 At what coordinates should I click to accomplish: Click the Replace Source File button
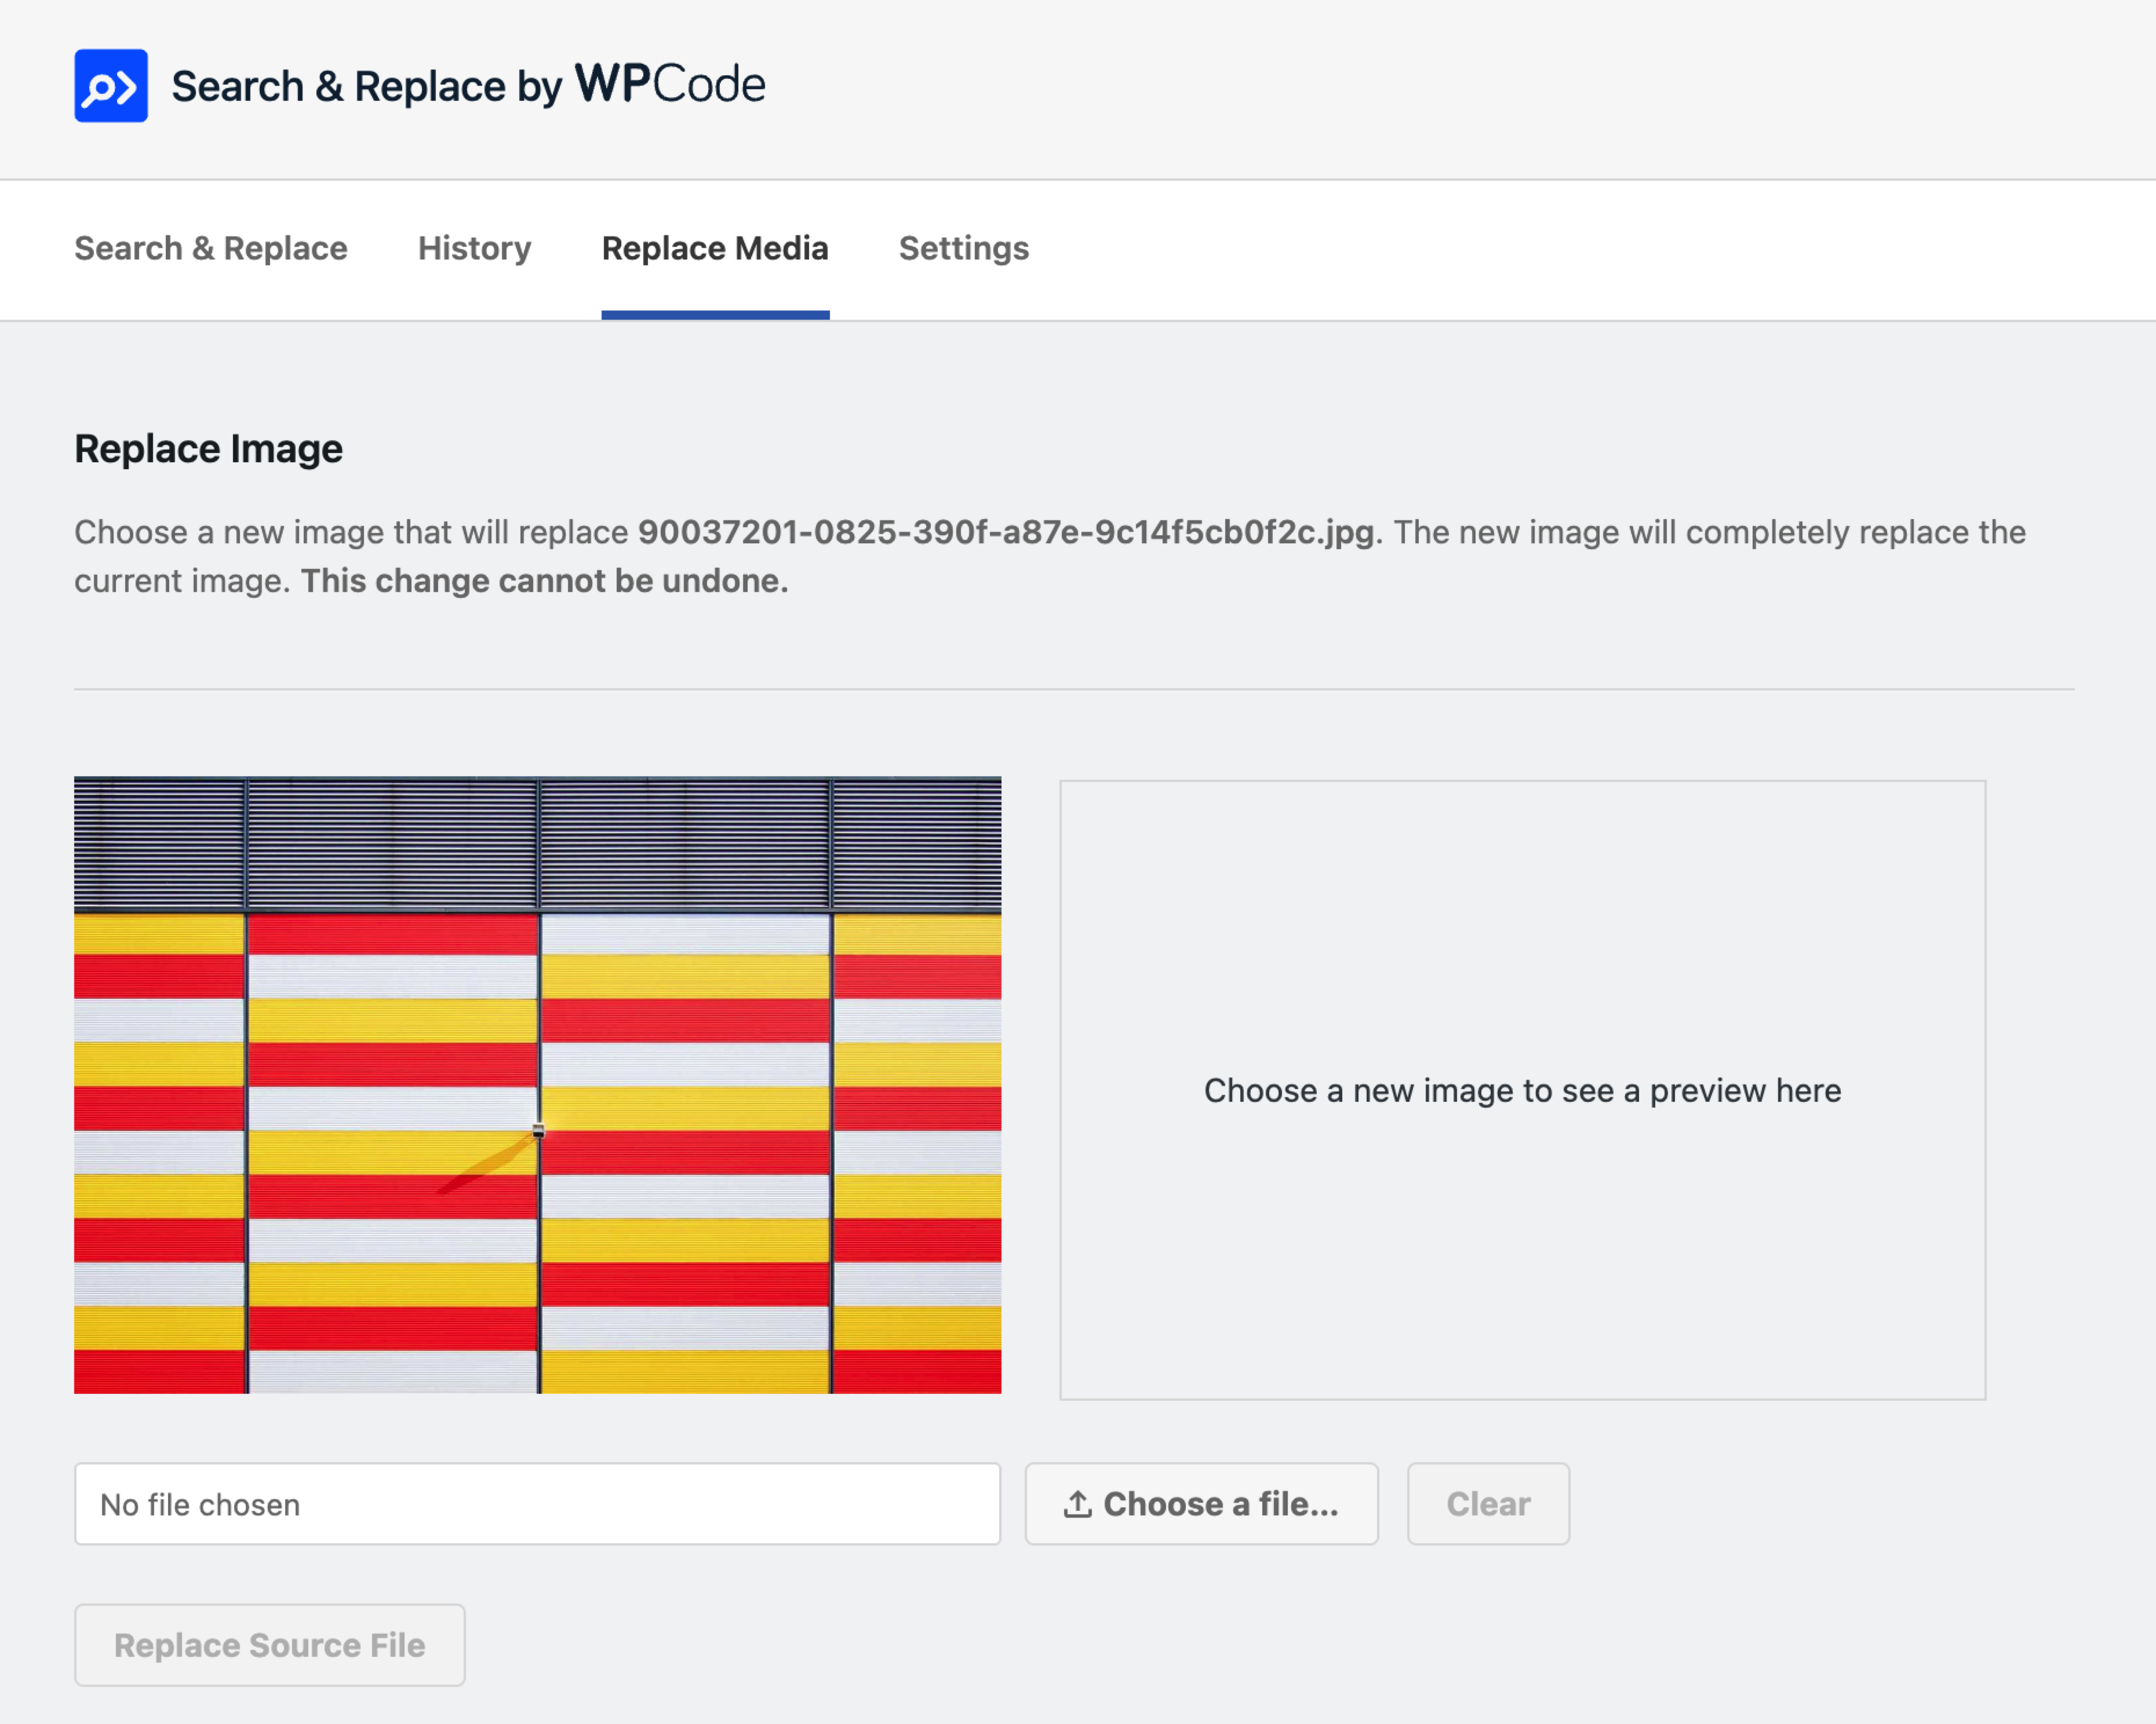click(x=269, y=1645)
